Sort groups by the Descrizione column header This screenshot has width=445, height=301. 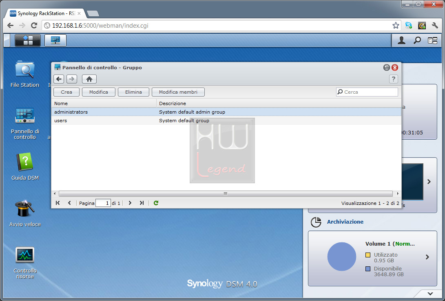[x=279, y=103]
